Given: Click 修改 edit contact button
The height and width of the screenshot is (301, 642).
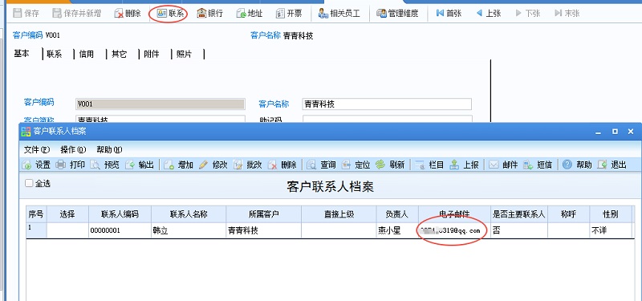Looking at the screenshot, I should [213, 165].
